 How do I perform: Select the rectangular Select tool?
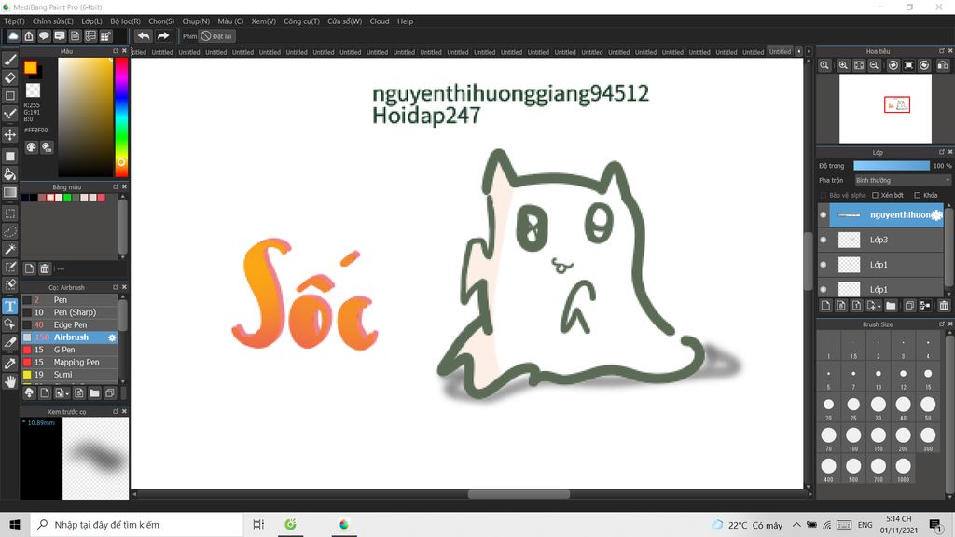[10, 213]
